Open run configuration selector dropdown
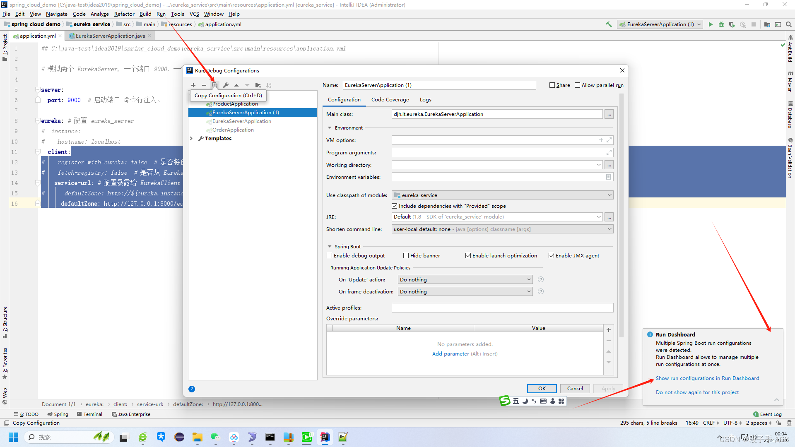 660,24
